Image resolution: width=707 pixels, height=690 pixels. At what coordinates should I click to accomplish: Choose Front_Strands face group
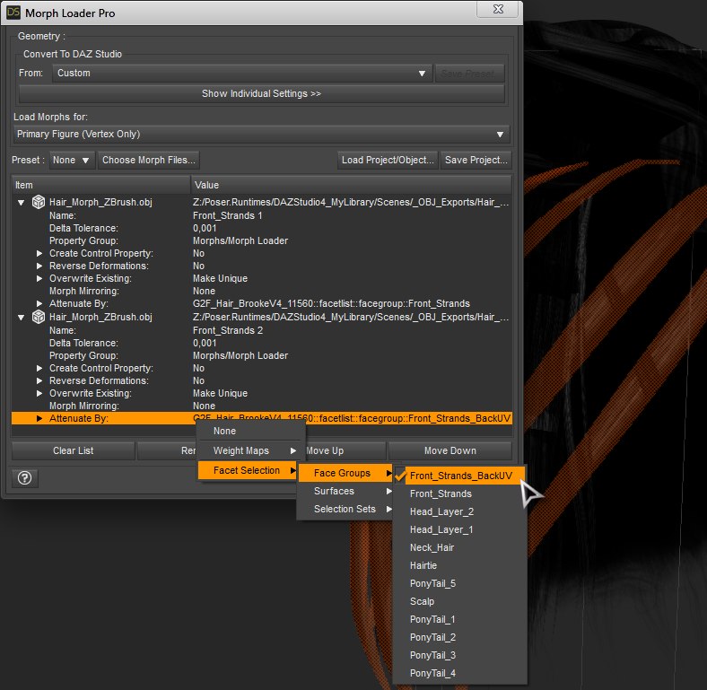(460, 493)
